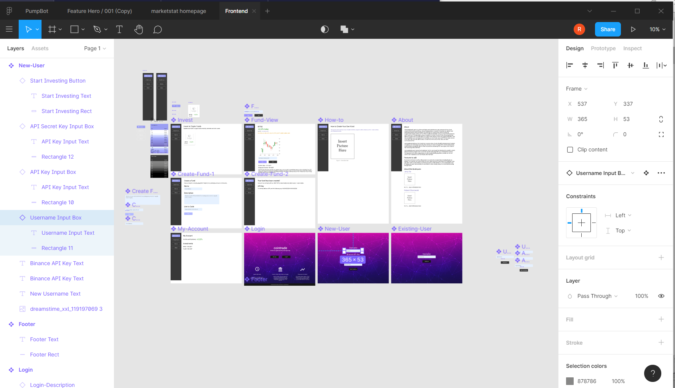
Task: Select the Text tool
Action: 119,29
